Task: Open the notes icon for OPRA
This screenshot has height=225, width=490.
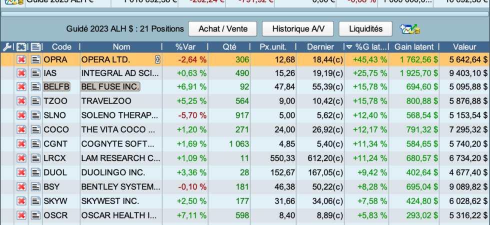Action: pyautogui.click(x=36, y=59)
